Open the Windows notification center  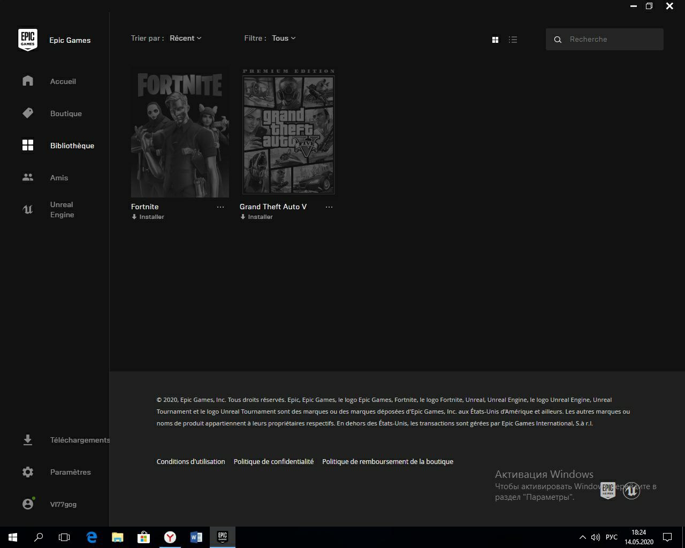(667, 537)
